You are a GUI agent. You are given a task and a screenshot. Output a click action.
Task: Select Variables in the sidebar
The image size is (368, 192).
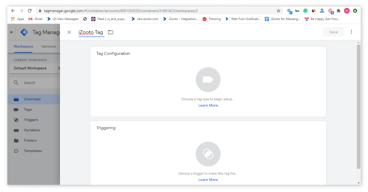point(34,130)
